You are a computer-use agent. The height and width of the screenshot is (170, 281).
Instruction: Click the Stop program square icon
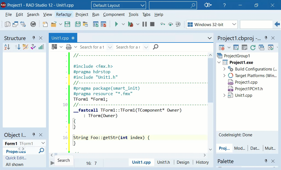[152, 24]
